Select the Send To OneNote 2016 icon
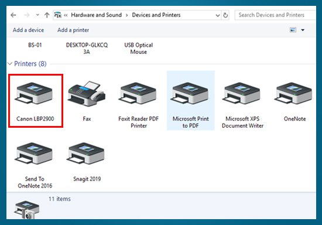This screenshot has height=225, width=322. pyautogui.click(x=34, y=154)
